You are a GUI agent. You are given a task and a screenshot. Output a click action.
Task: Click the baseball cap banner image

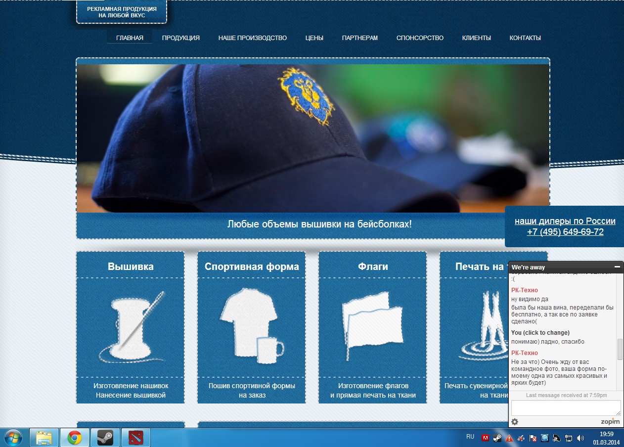coord(313,138)
